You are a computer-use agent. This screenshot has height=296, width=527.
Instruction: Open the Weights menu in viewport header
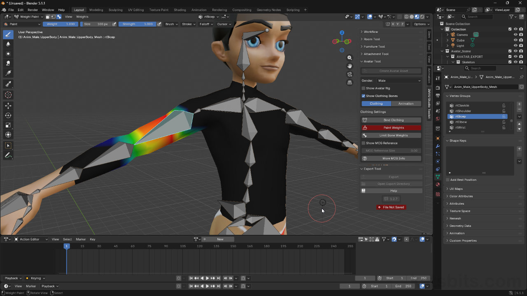point(82,17)
